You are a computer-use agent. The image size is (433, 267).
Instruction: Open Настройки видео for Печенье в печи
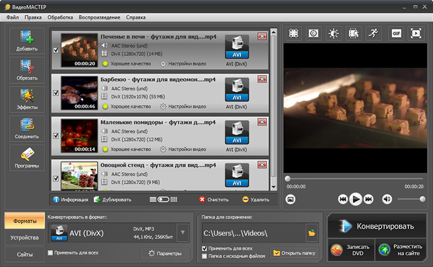point(183,64)
